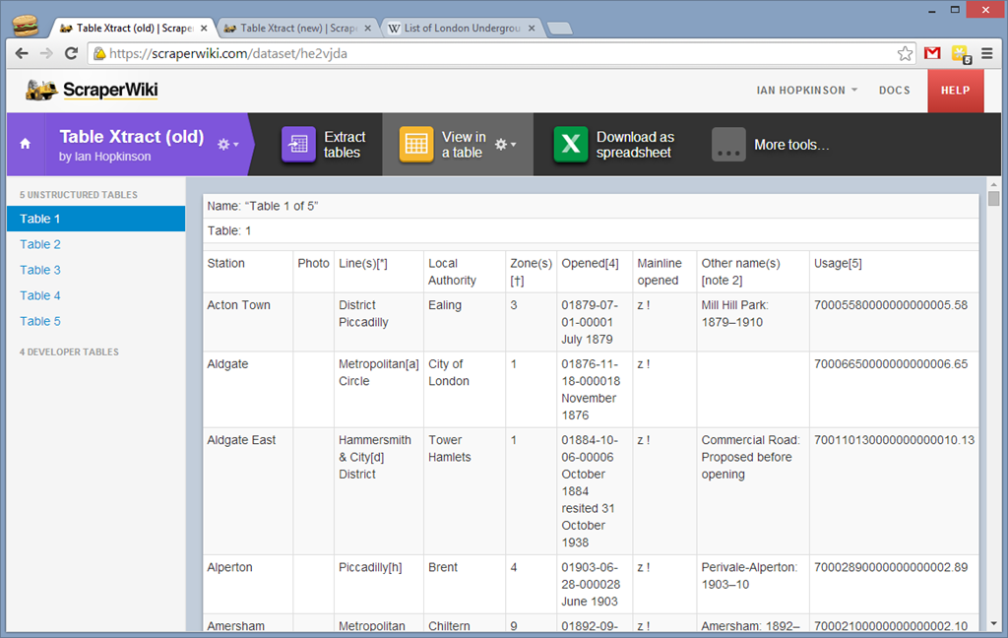Click the View in a table label

coord(464,145)
